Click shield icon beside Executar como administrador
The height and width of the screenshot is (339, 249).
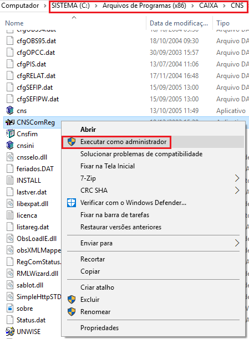click(72, 142)
